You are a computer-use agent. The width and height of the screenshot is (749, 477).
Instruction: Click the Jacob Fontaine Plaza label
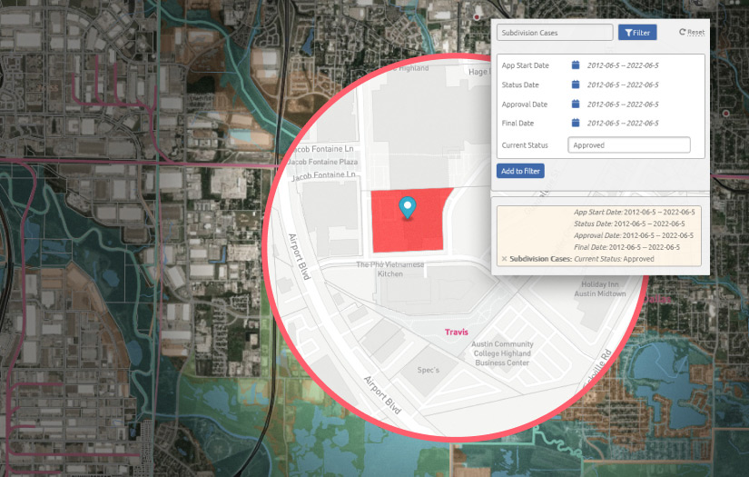[x=322, y=162]
